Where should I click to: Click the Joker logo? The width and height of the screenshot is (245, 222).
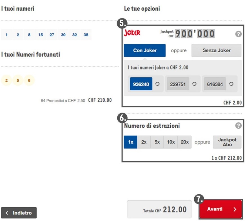tap(132, 33)
